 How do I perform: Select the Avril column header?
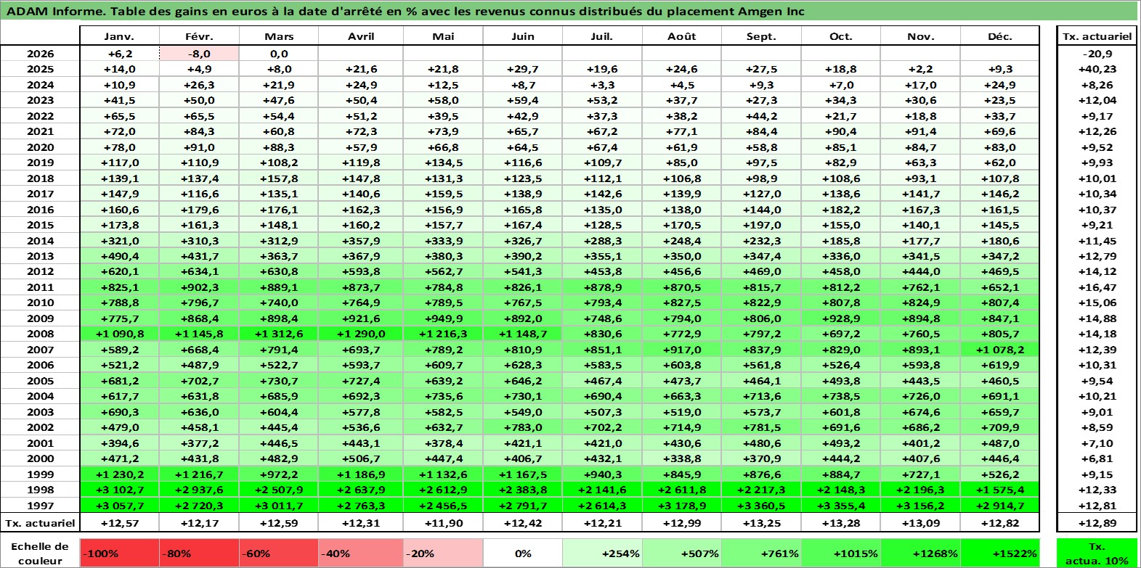[361, 36]
